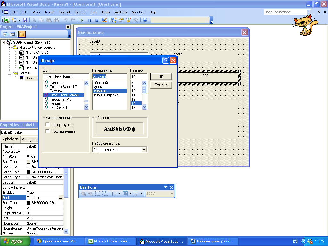The image size is (328, 246).
Task: Switch to the Categorized properties tab
Action: pos(30,140)
